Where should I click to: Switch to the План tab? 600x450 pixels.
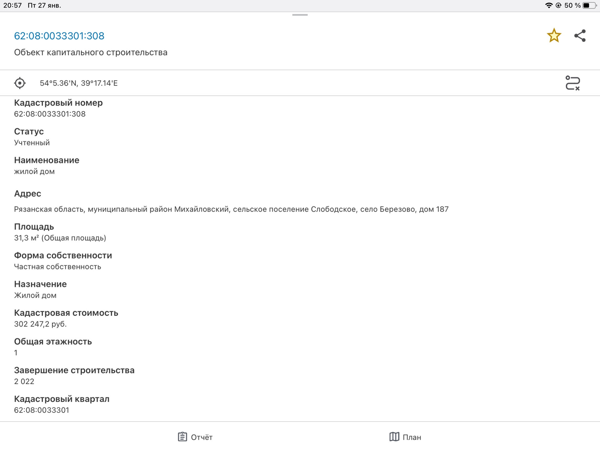click(412, 437)
